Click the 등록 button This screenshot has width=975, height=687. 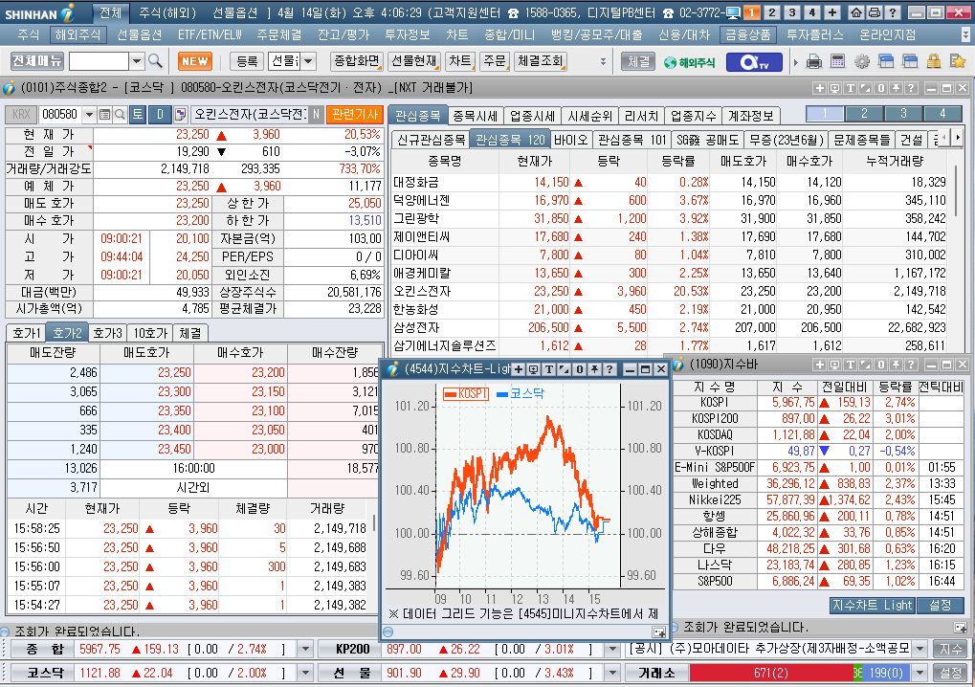[x=247, y=61]
